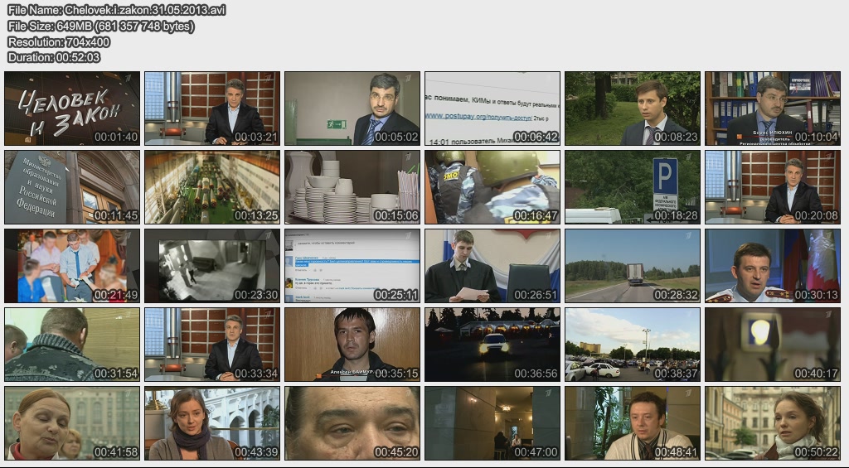Open the blue parking sign thumbnail
849x468 pixels.
633,187
